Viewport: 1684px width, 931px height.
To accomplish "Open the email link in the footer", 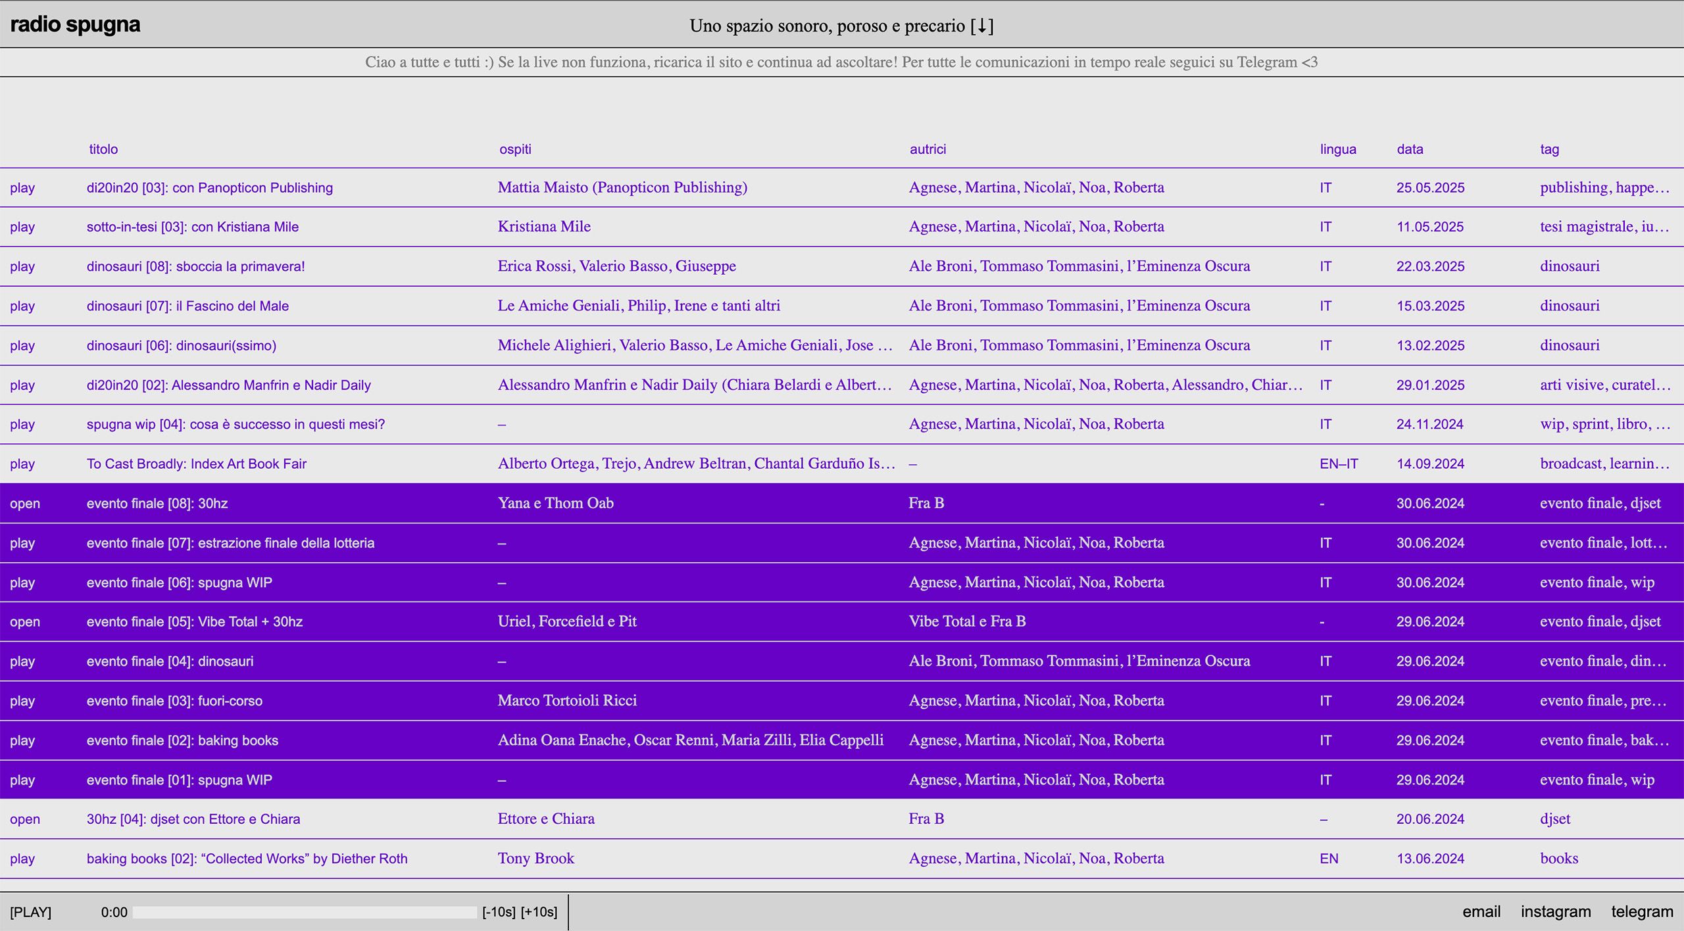I will (1481, 912).
